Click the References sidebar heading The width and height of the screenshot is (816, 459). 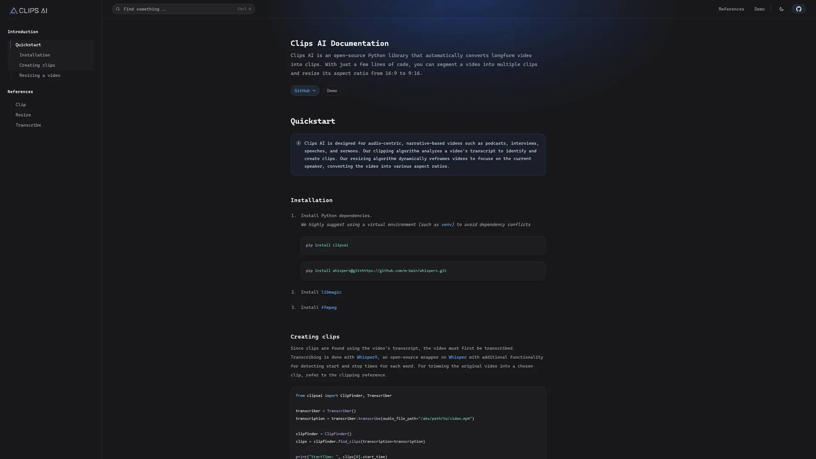point(20,92)
